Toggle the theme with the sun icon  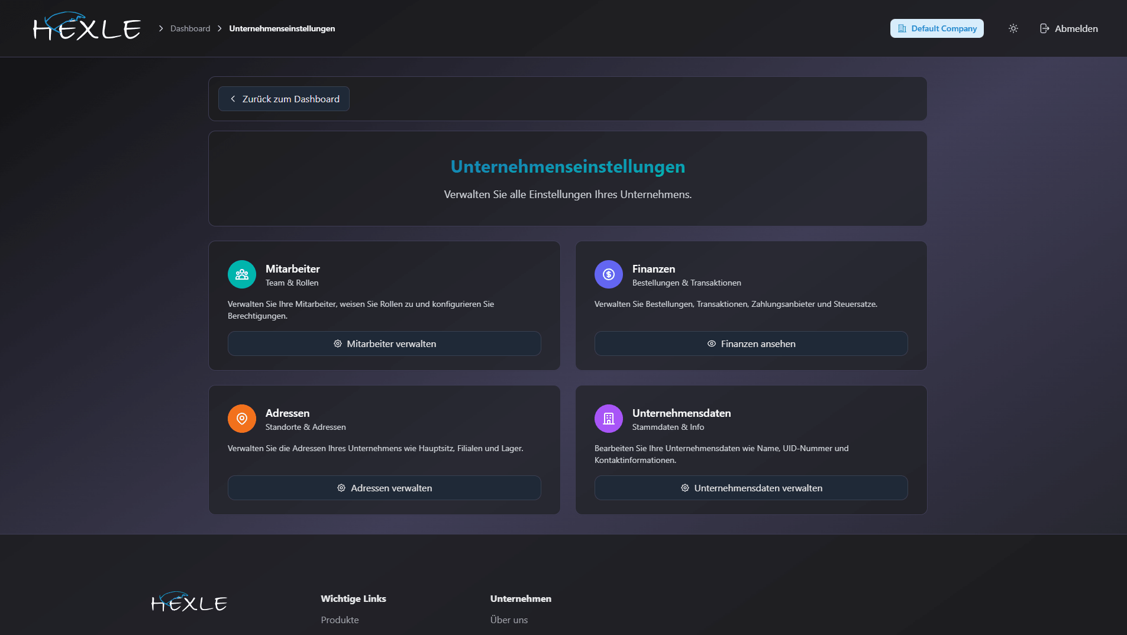[x=1013, y=28]
